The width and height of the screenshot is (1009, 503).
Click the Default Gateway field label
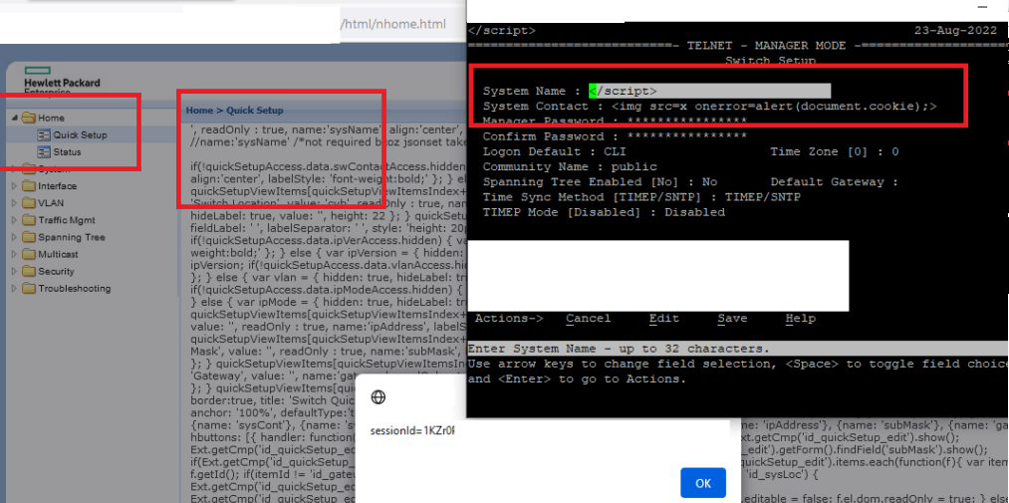pyautogui.click(x=834, y=182)
